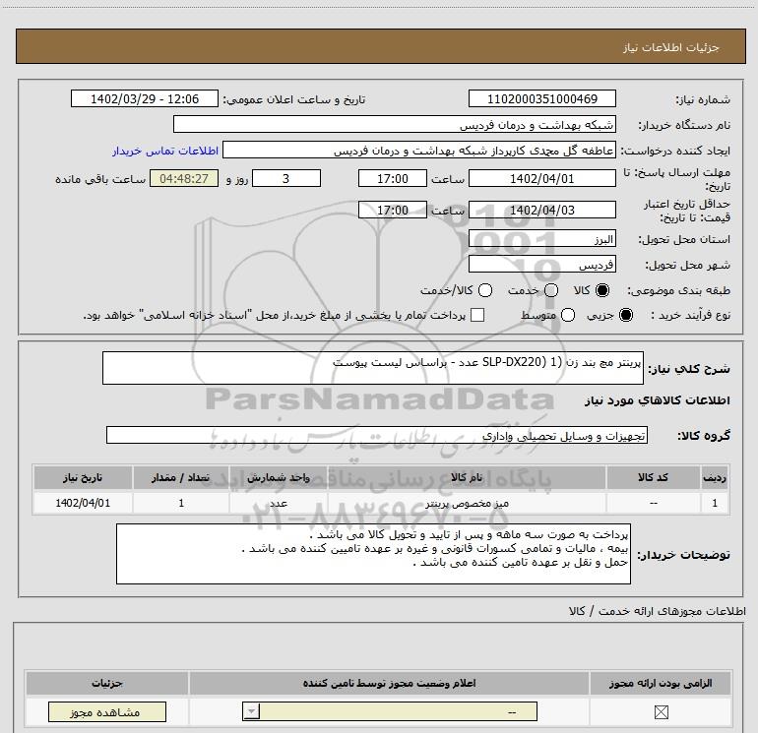758x733 pixels.
Task: Click the goods group field تجهیزات و وسایل
Action: [377, 435]
